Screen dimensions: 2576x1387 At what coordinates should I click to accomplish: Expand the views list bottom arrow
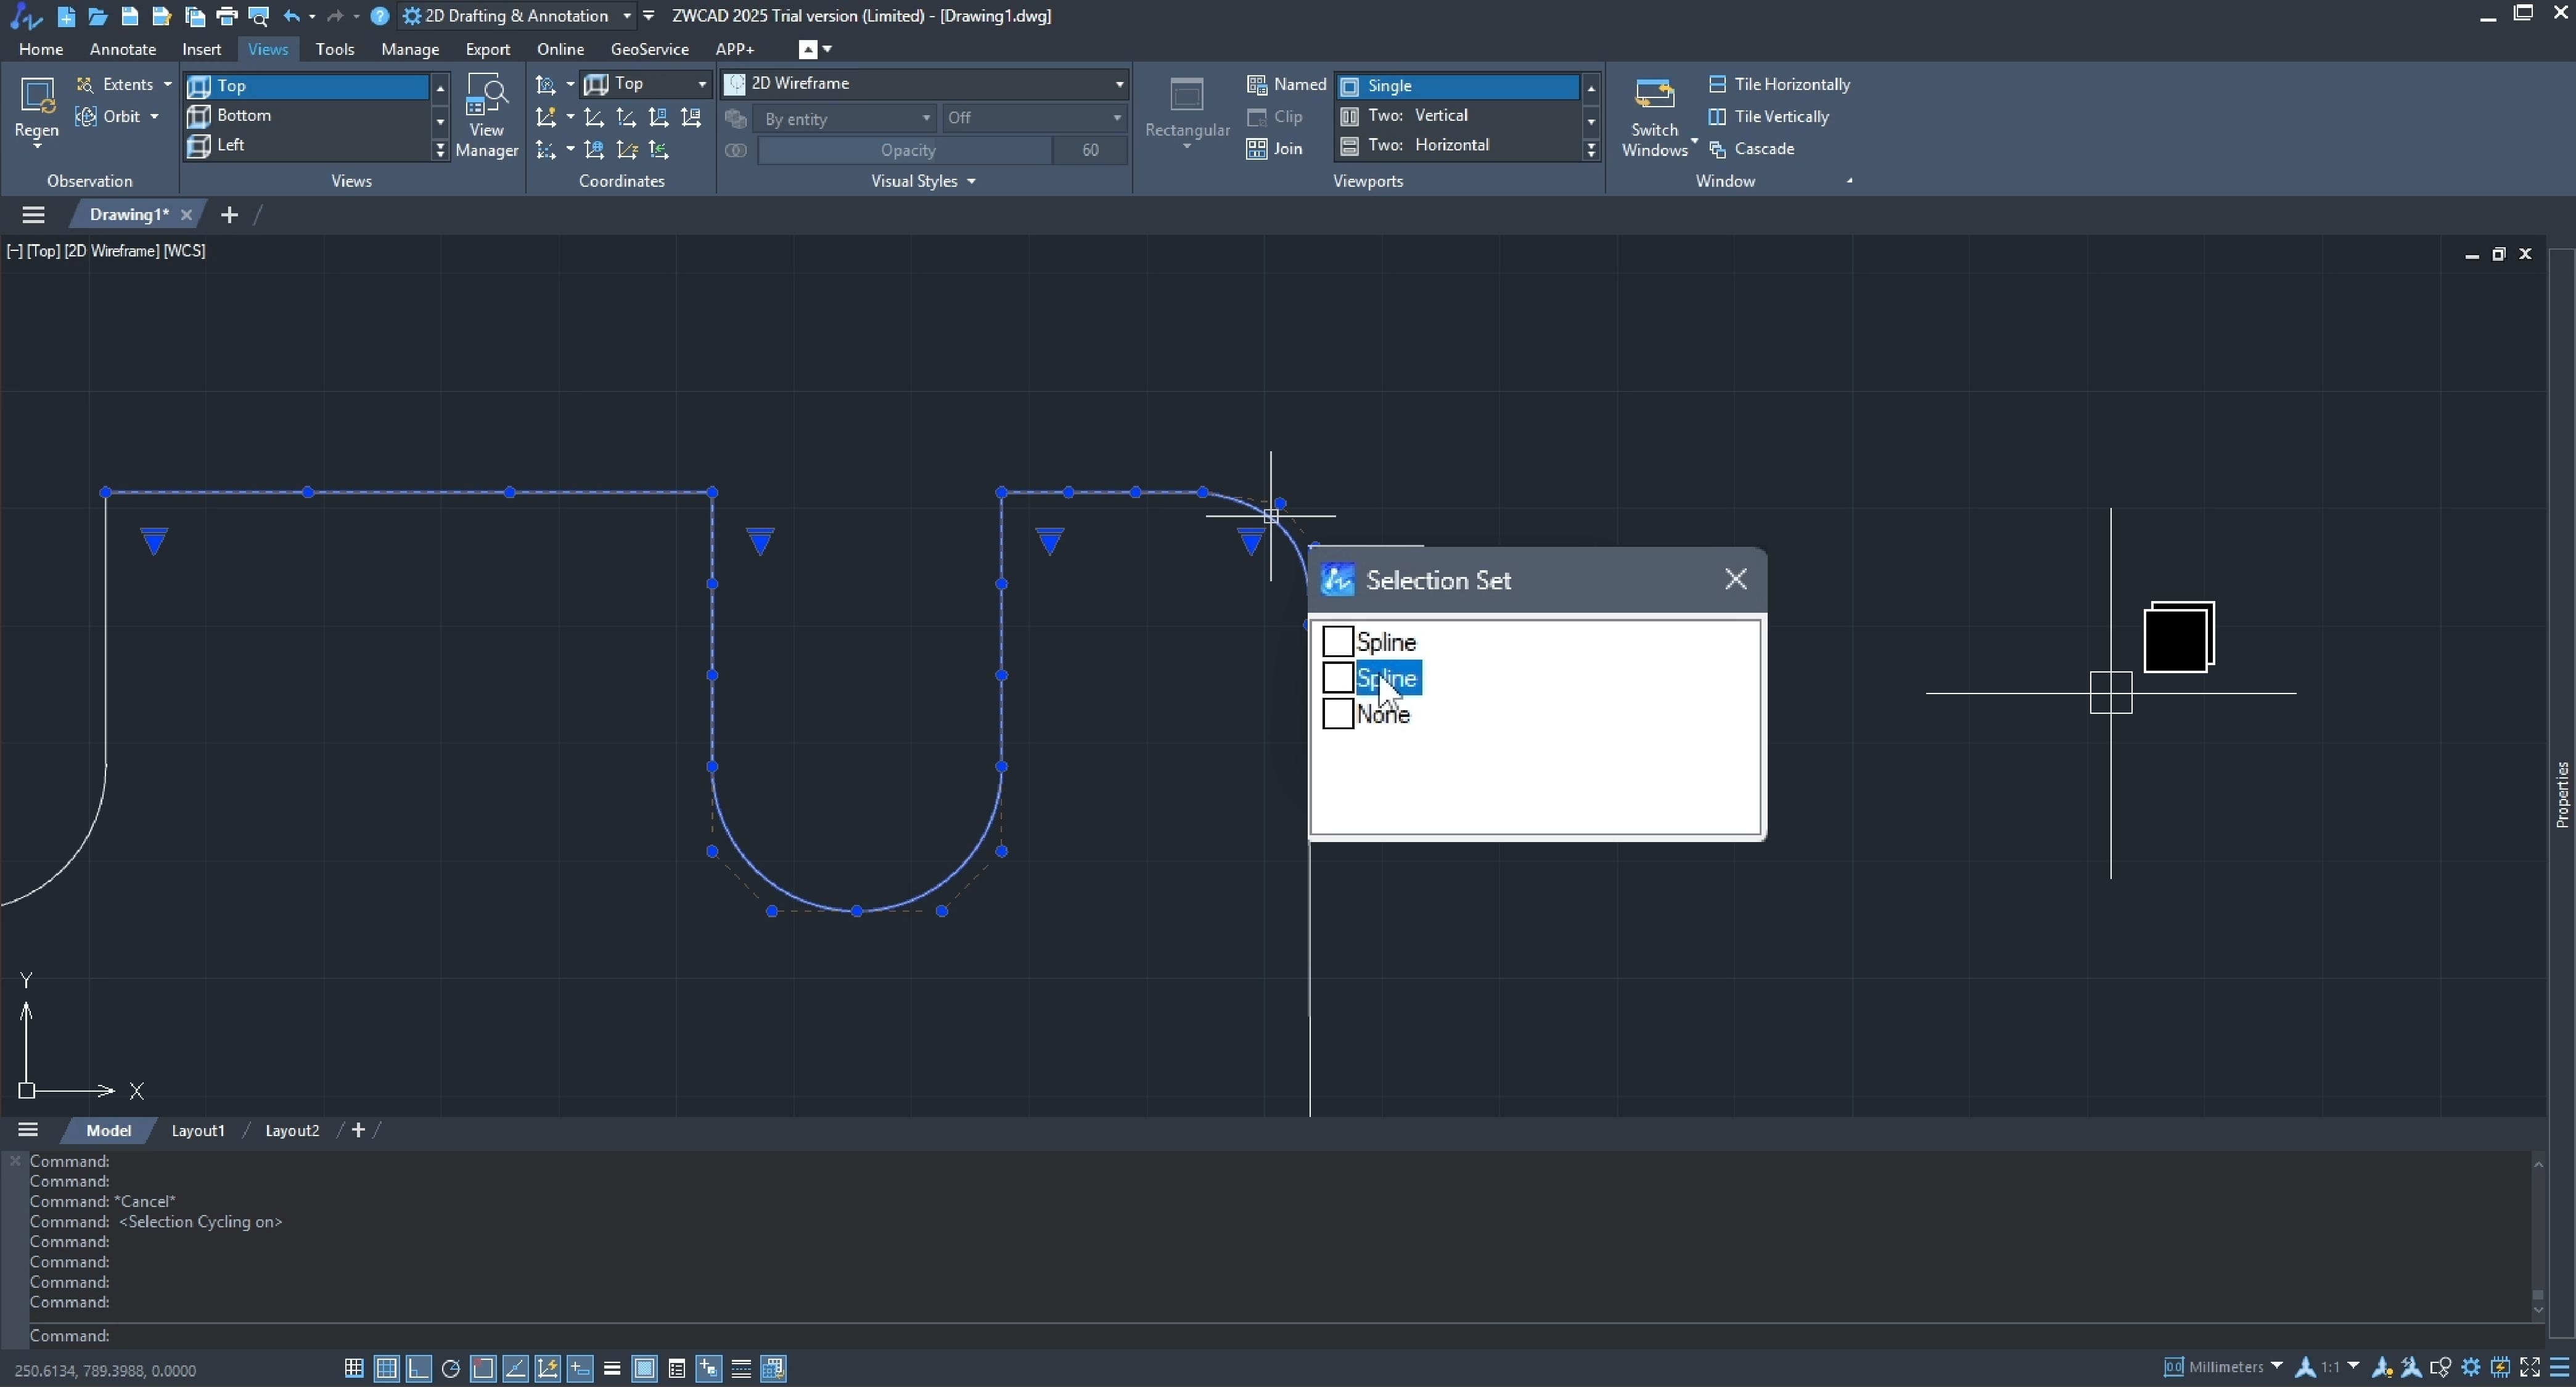click(440, 150)
